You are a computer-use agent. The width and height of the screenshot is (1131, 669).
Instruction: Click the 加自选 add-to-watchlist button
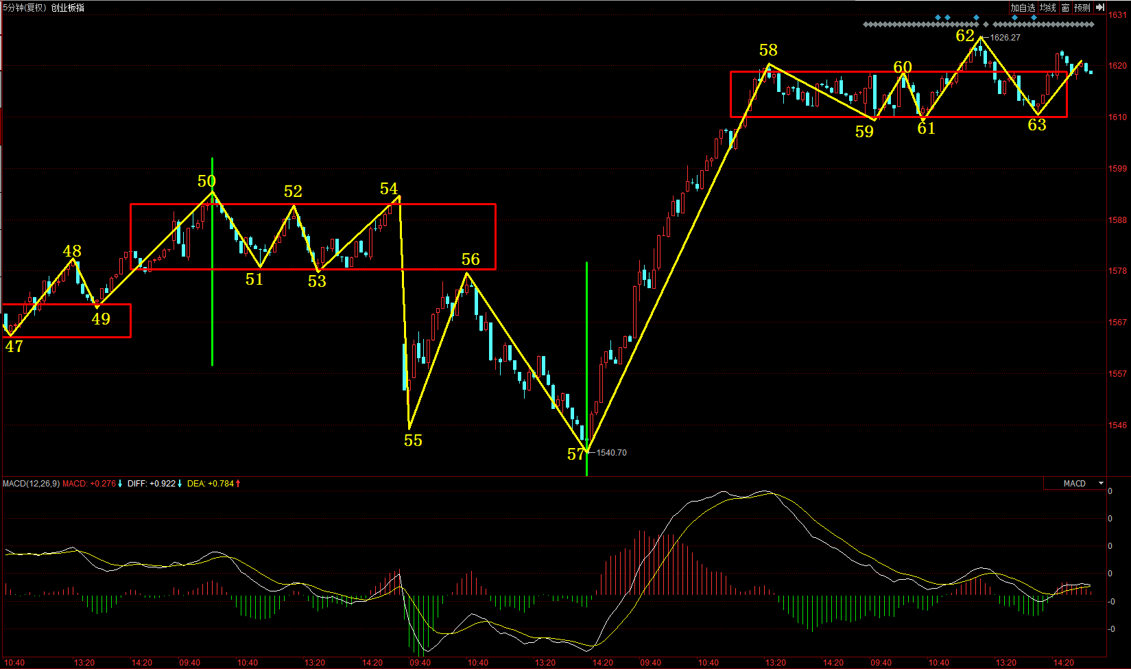point(1023,8)
